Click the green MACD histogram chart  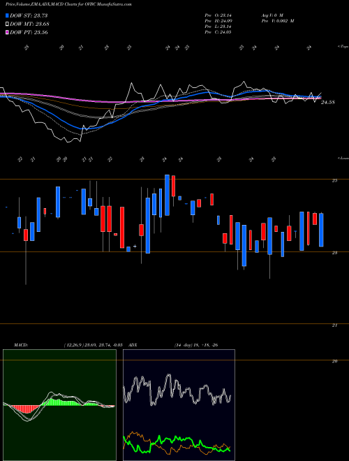tap(59, 405)
